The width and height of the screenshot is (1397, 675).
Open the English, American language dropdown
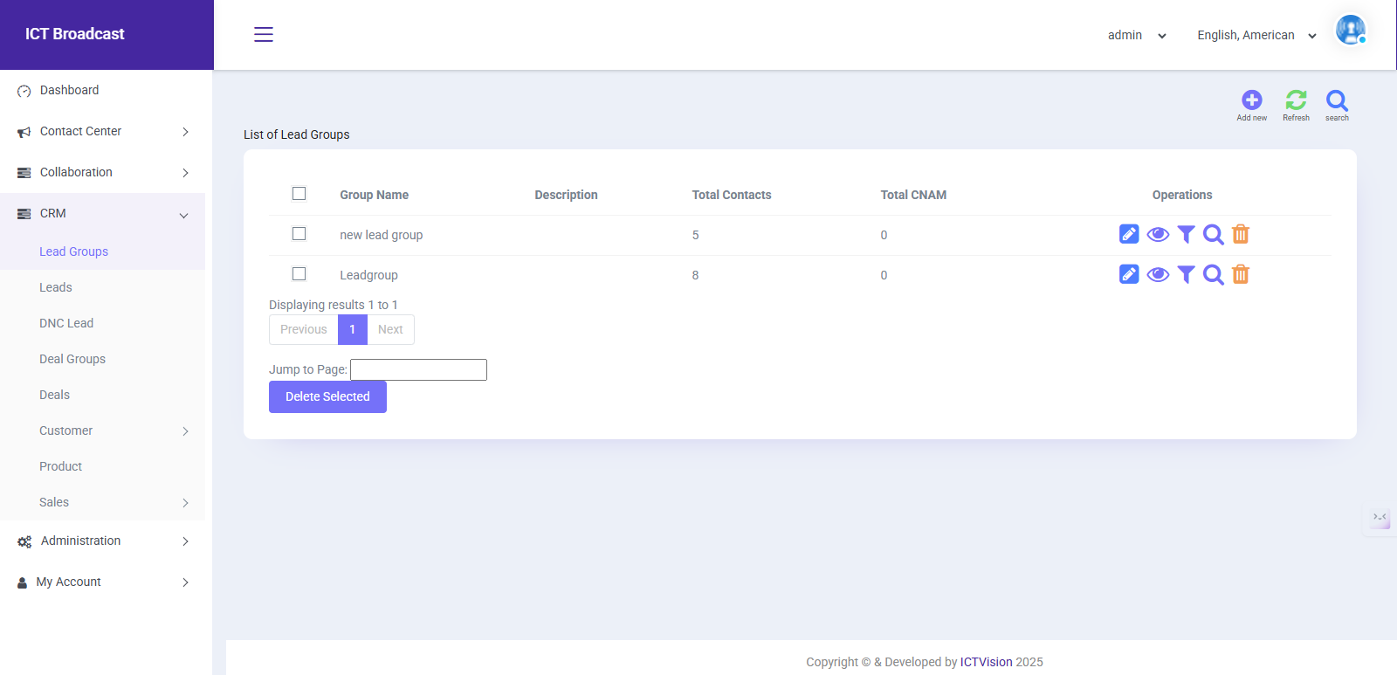(1256, 35)
